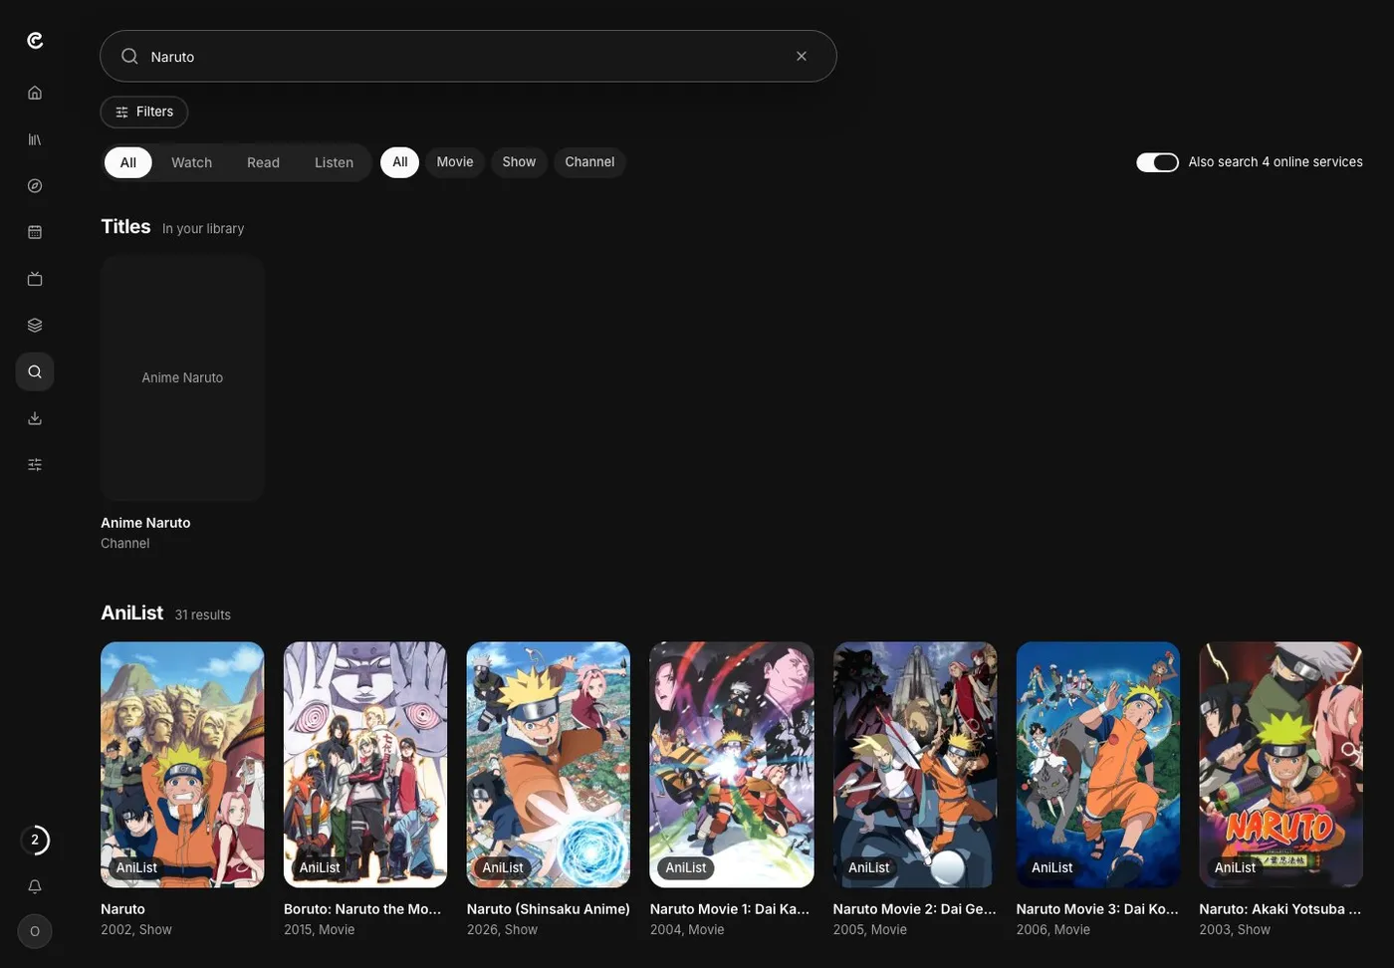The width and height of the screenshot is (1394, 968).
Task: Filter results by Channel
Action: click(589, 162)
